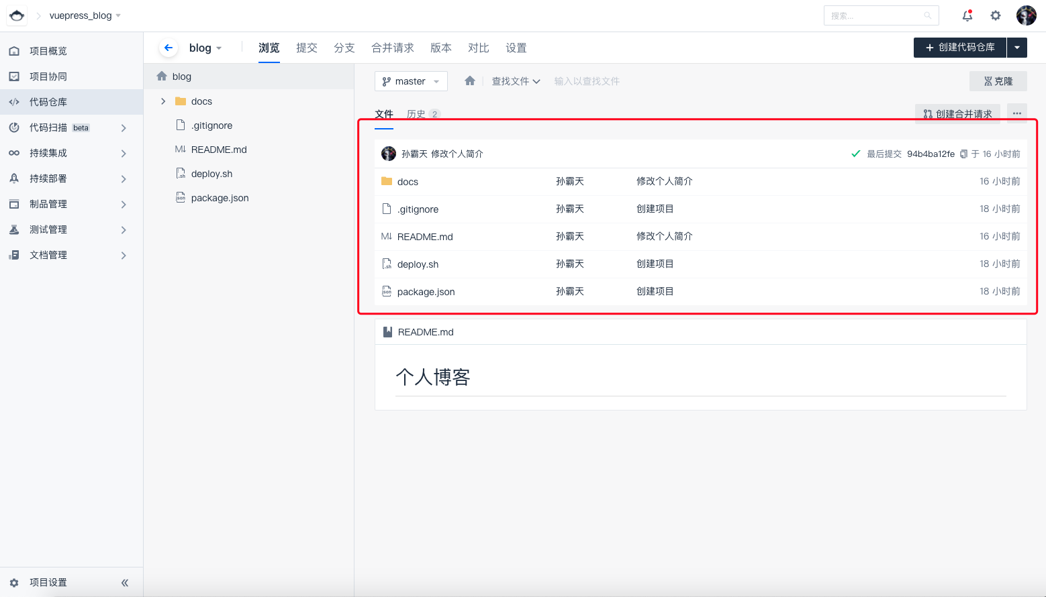1046x597 pixels.
Task: Switch to the 提交 tab
Action: point(307,48)
